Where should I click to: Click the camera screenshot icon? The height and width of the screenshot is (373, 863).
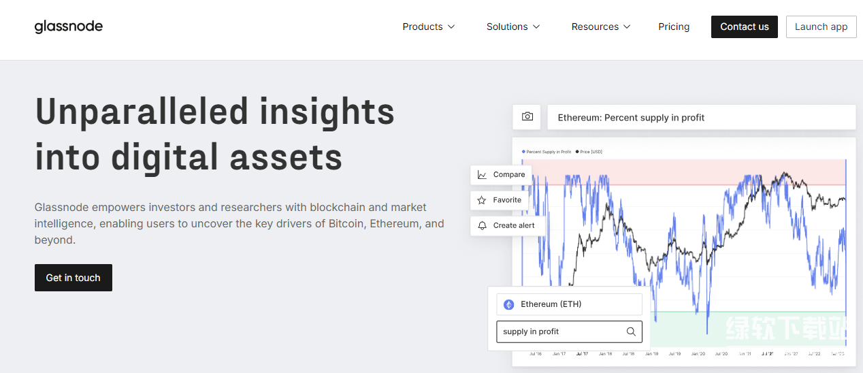[x=527, y=117]
